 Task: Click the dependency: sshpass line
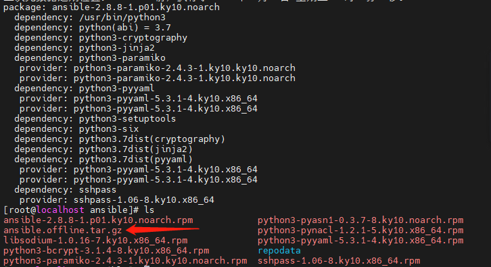(65, 190)
